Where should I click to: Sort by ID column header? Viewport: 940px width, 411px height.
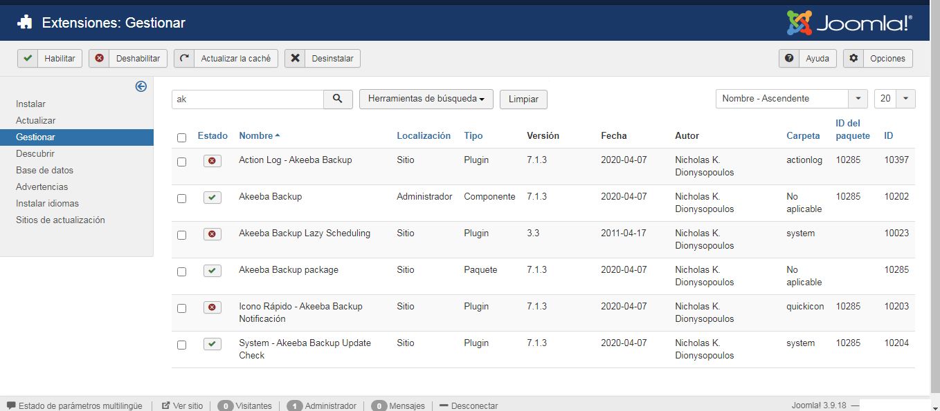pyautogui.click(x=889, y=136)
